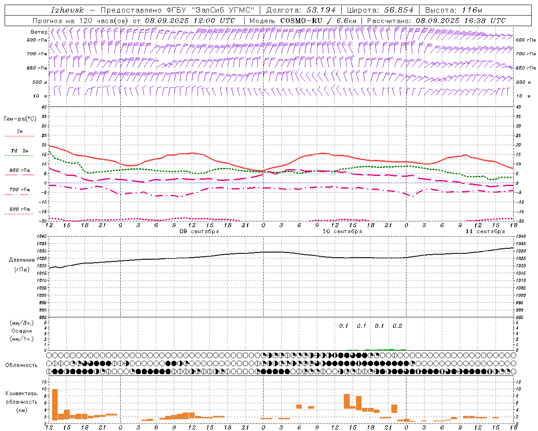
Task: Click the 10 сентября date label
Action: point(342,231)
